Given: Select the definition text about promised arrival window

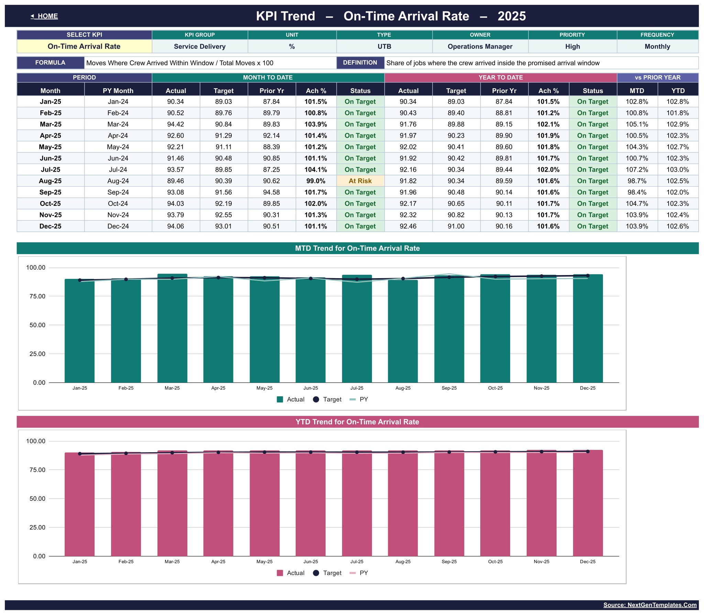Looking at the screenshot, I should point(493,63).
